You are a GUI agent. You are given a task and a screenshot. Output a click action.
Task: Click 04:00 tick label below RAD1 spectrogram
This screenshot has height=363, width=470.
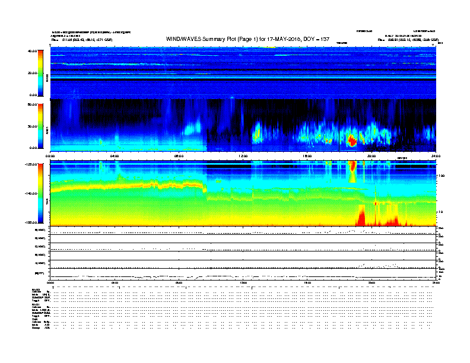coord(115,156)
